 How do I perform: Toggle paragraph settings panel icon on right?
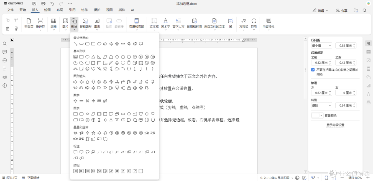368,43
